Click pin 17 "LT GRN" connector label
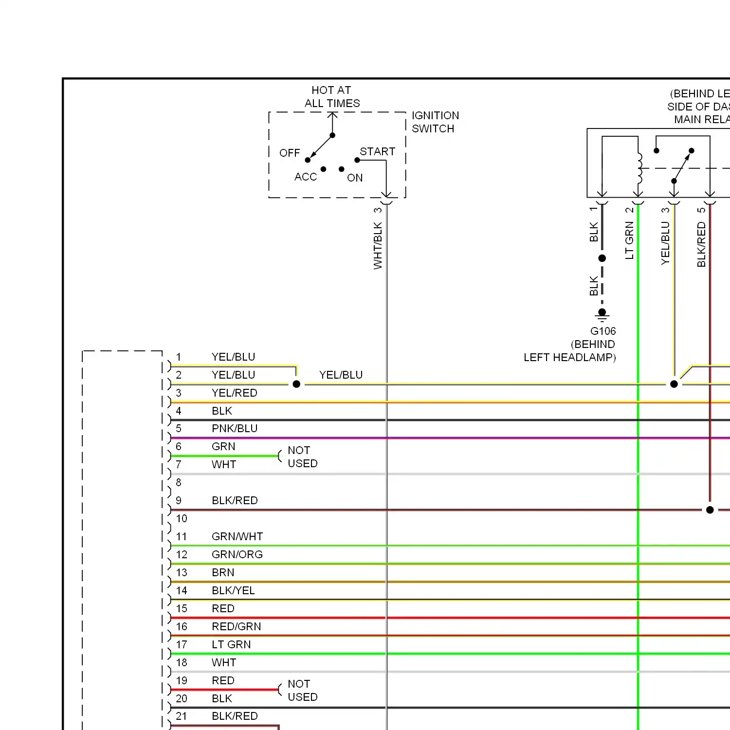This screenshot has width=730, height=730. [231, 645]
